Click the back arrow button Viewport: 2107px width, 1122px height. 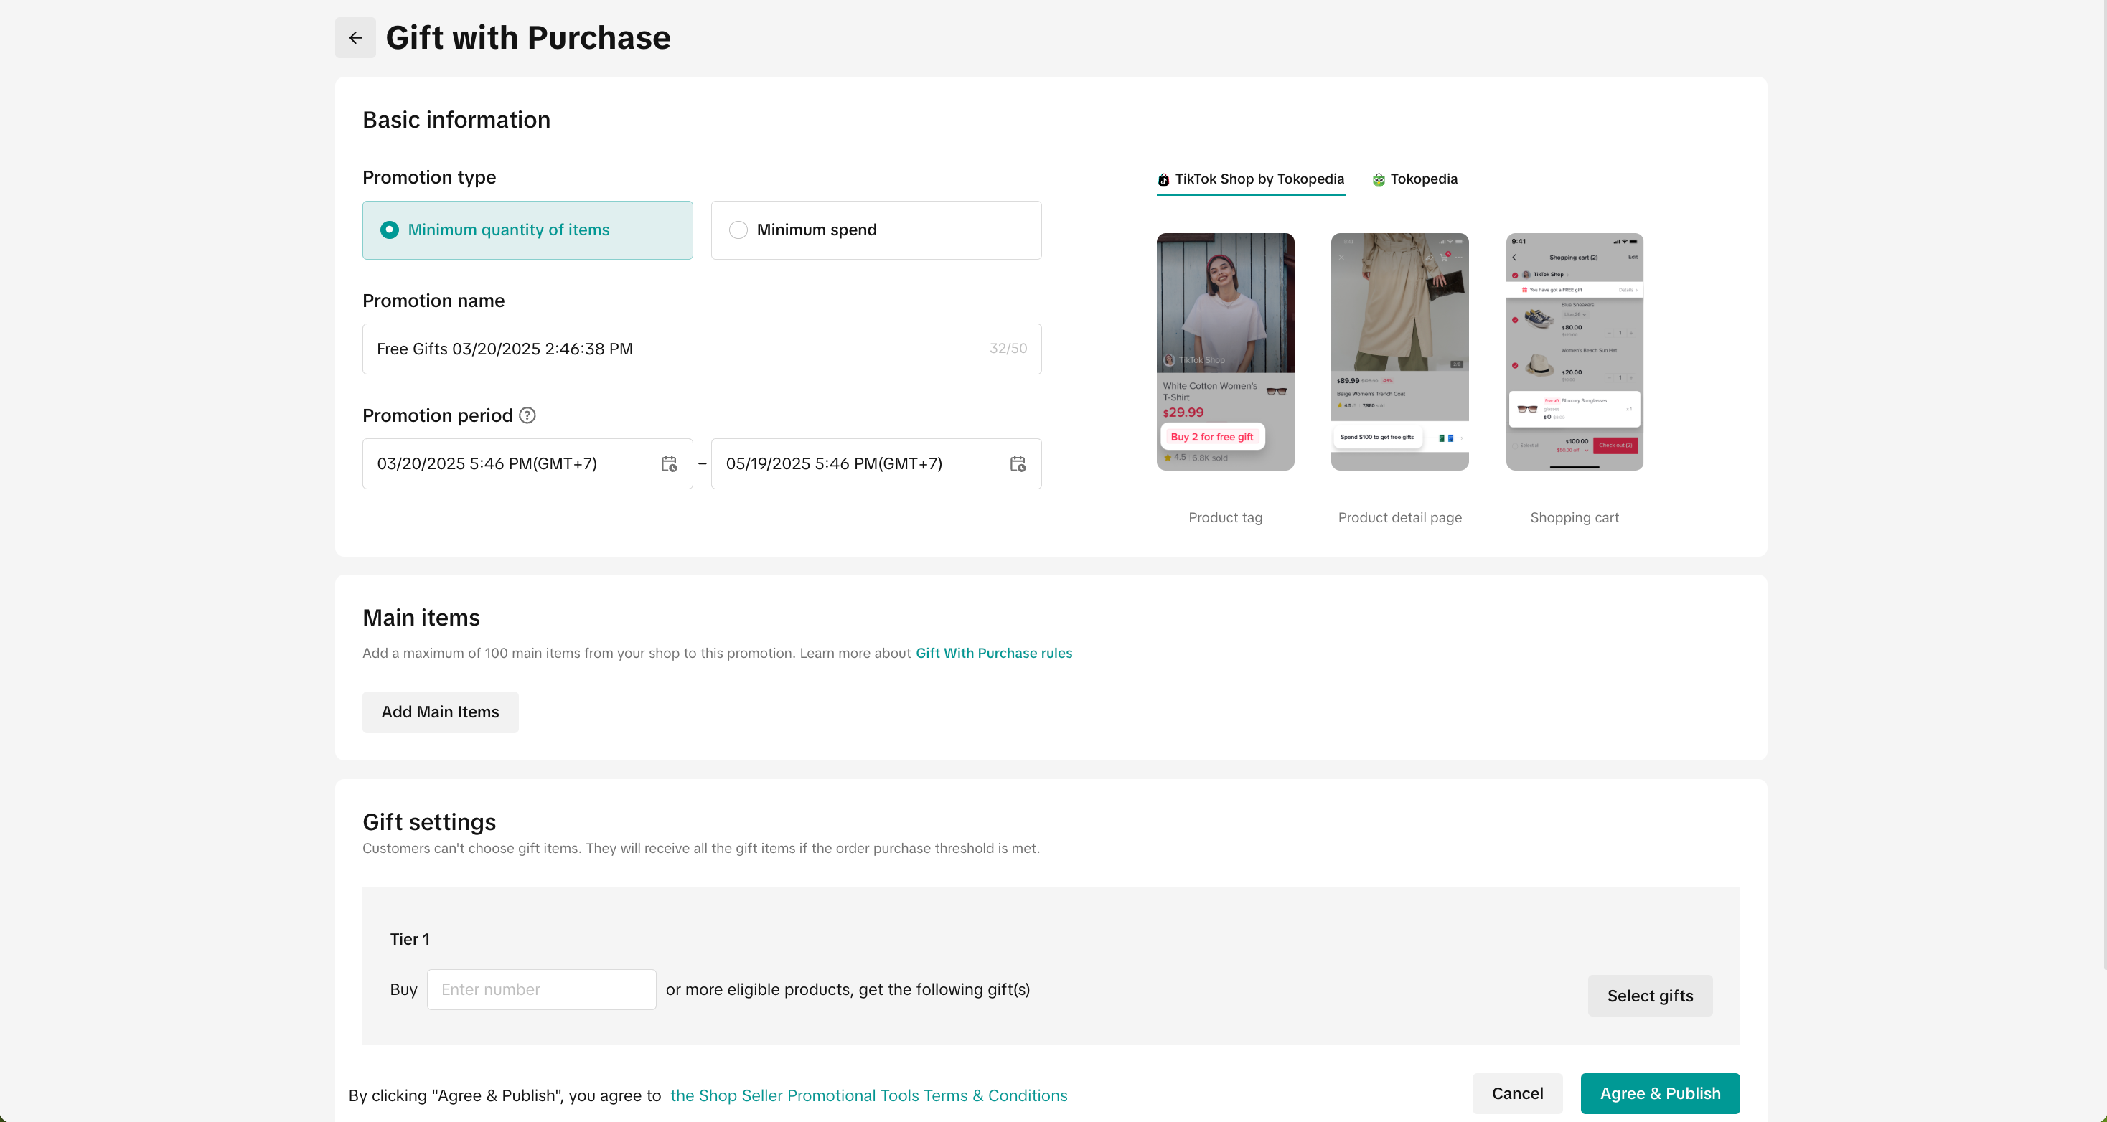pyautogui.click(x=355, y=37)
